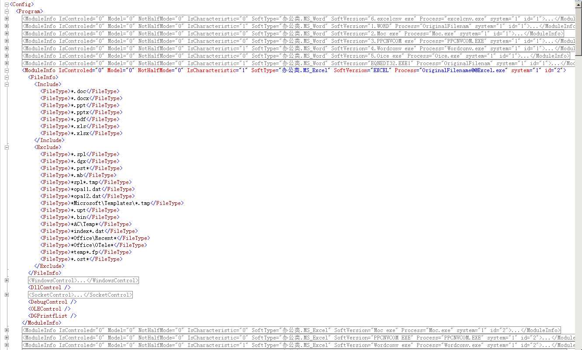This screenshot has width=582, height=350.
Task: Expand the MS_Excel Wordconv exe node
Action: click(x=7, y=345)
